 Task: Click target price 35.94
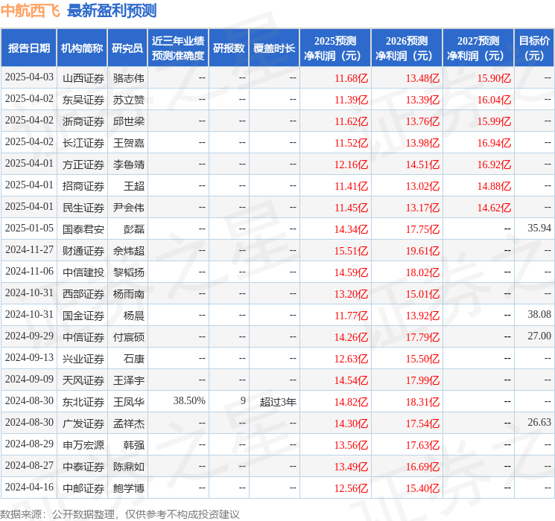(x=539, y=228)
